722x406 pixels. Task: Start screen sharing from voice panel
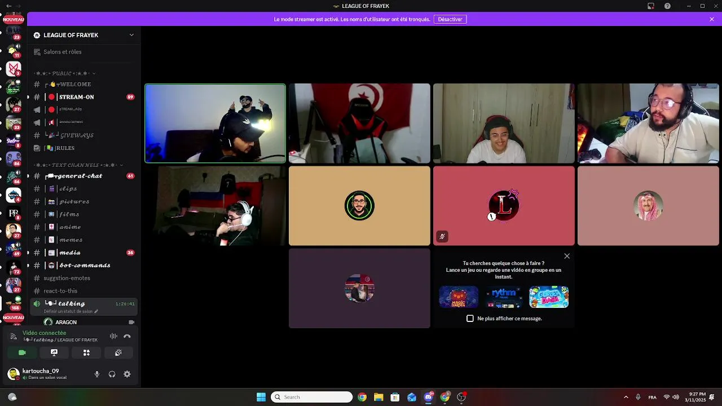54,352
